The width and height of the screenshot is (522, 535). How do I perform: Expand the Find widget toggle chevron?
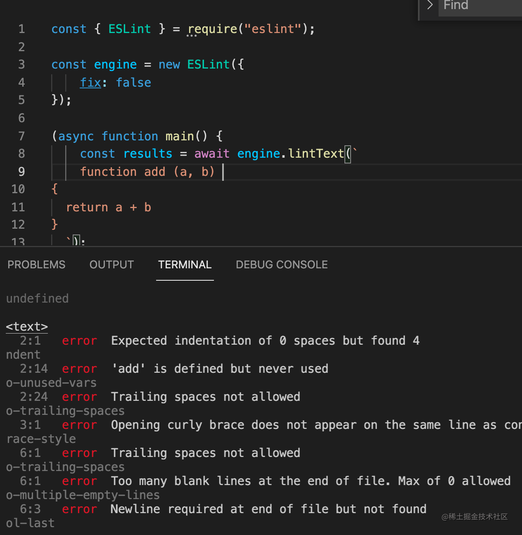429,5
